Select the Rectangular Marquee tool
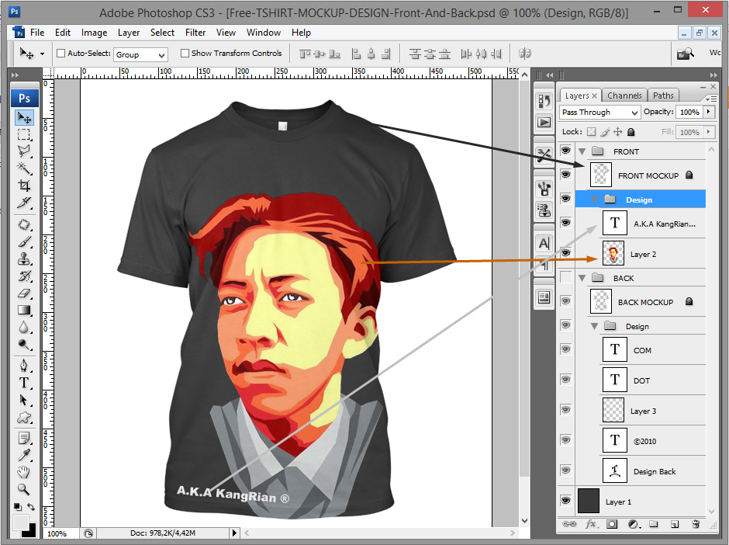Image resolution: width=729 pixels, height=545 pixels. tap(24, 135)
